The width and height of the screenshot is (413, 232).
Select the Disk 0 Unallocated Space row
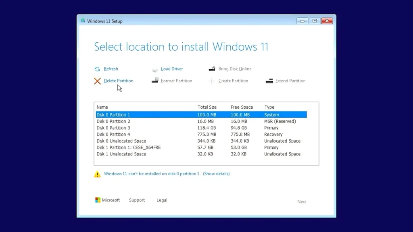click(x=201, y=141)
